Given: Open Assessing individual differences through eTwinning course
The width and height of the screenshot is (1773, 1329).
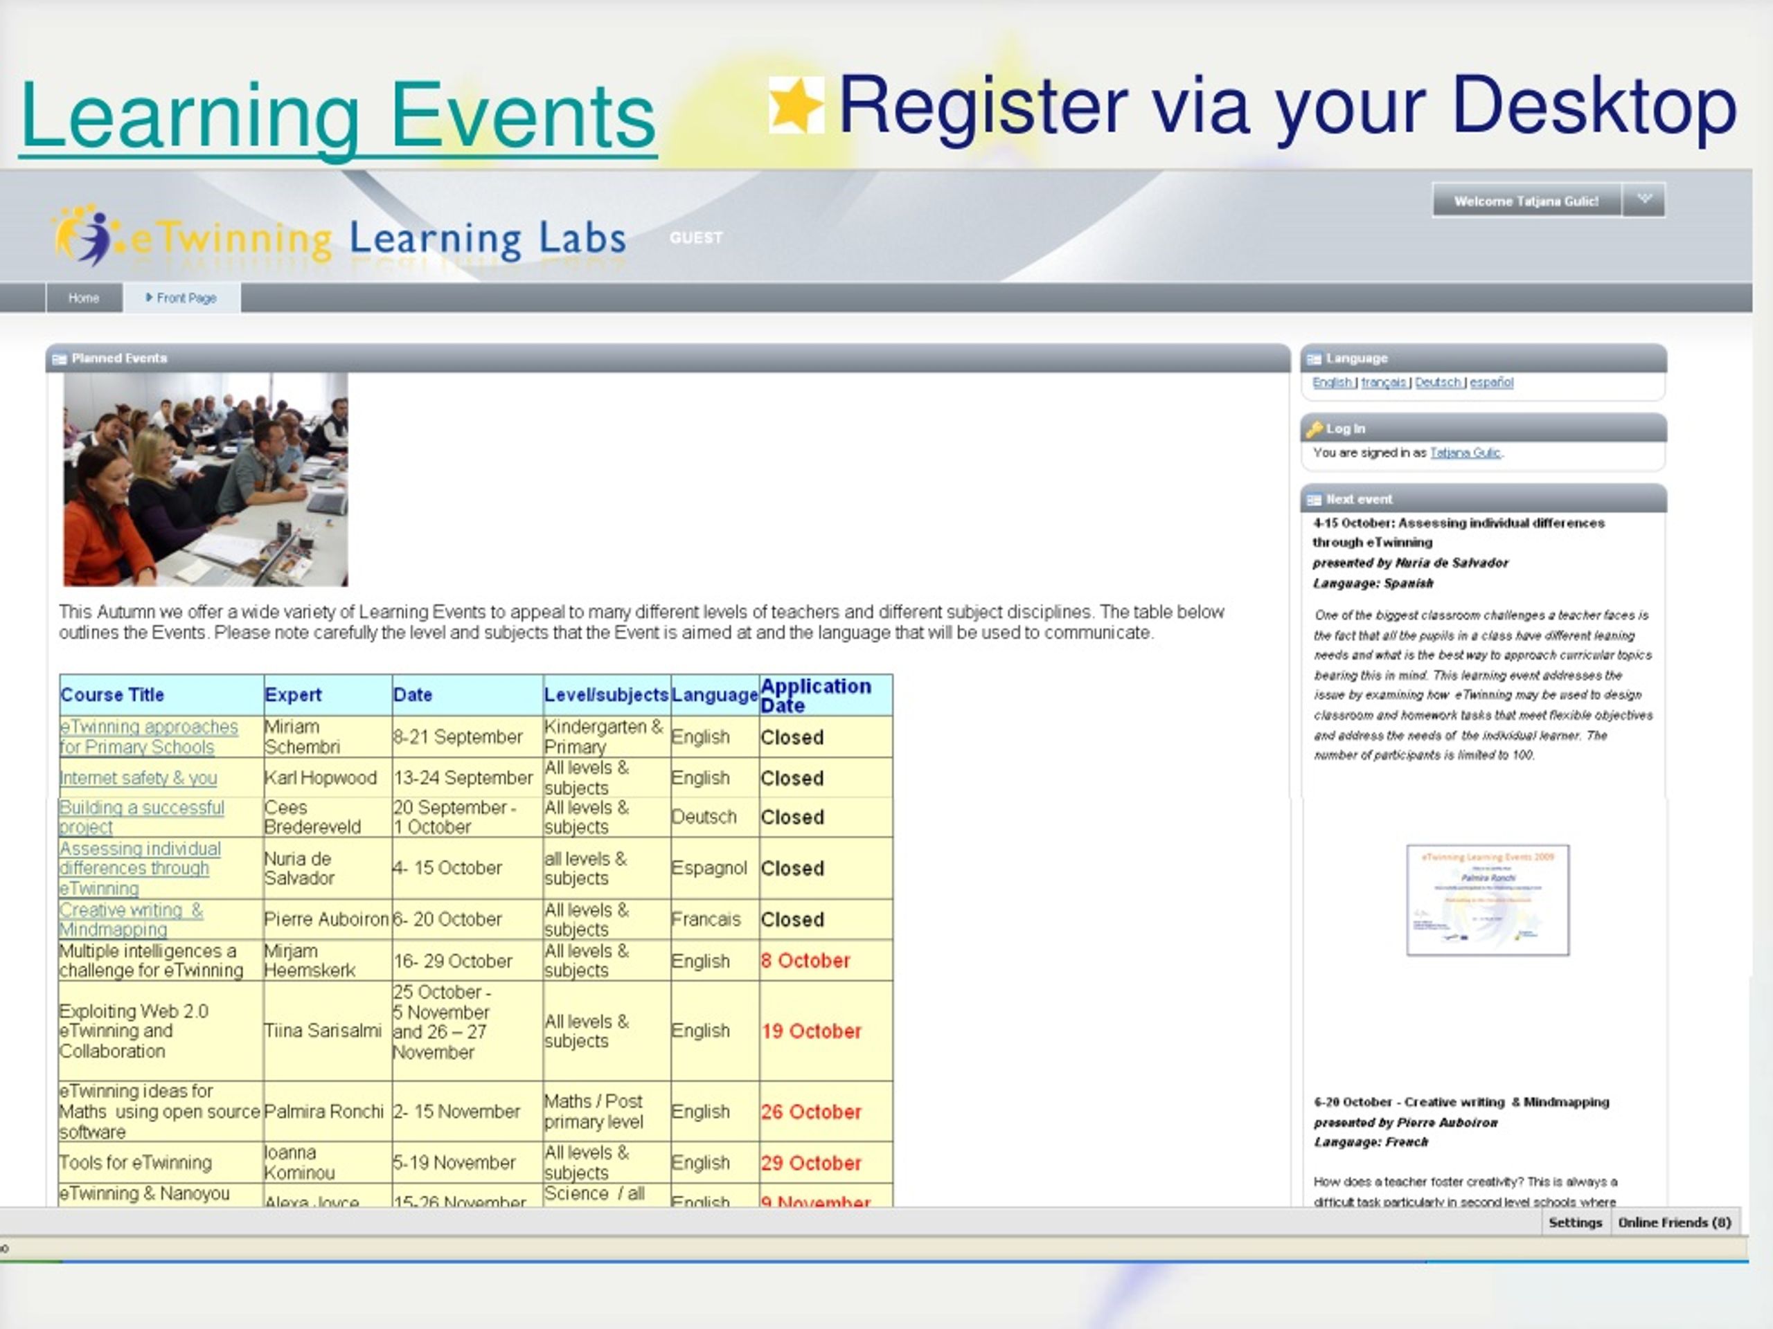Looking at the screenshot, I should [x=141, y=869].
